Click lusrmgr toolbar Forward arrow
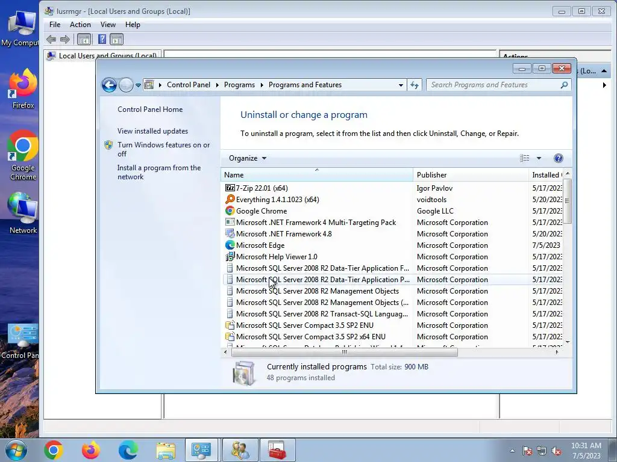617x462 pixels. click(65, 39)
